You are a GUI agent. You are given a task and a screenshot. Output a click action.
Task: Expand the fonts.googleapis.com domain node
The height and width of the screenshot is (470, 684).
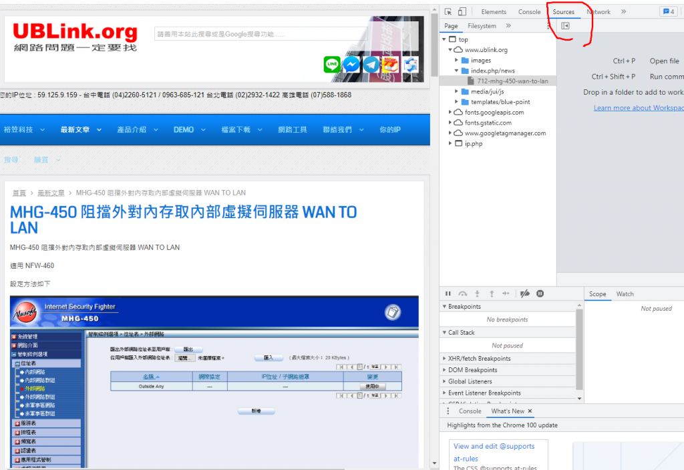(x=450, y=113)
